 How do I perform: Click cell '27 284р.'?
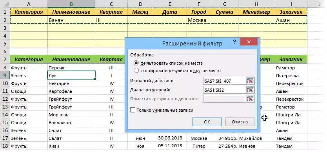coord(225,146)
